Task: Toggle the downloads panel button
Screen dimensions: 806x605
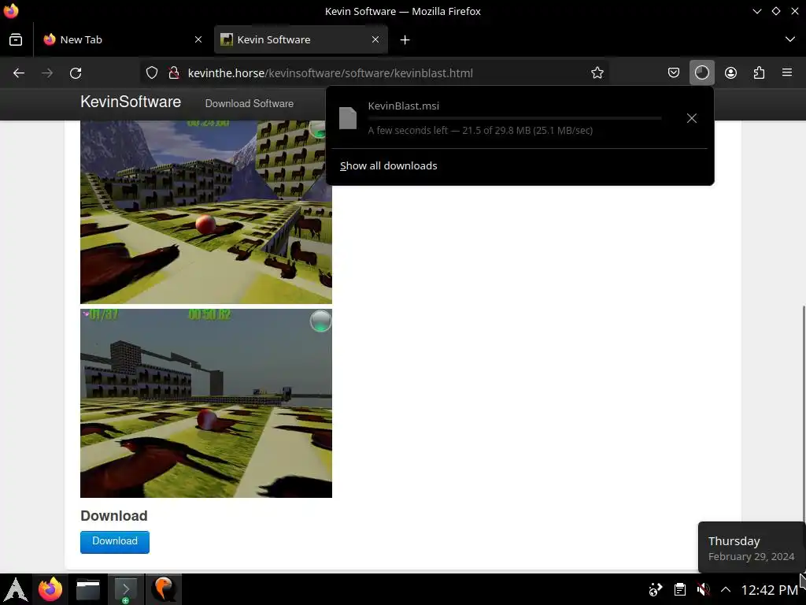Action: (701, 73)
